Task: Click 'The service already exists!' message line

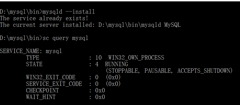Action: (x=44, y=18)
